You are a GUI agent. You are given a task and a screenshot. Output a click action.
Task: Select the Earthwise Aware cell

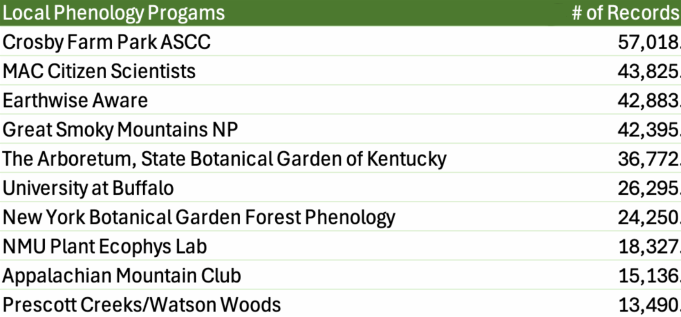pos(75,101)
